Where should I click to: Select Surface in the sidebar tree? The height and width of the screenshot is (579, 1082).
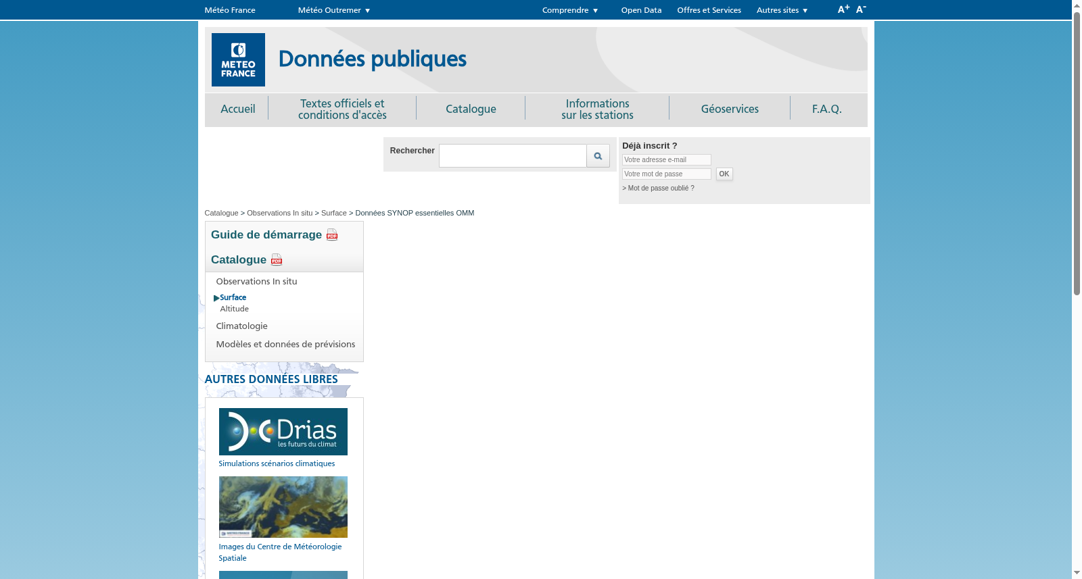point(233,297)
